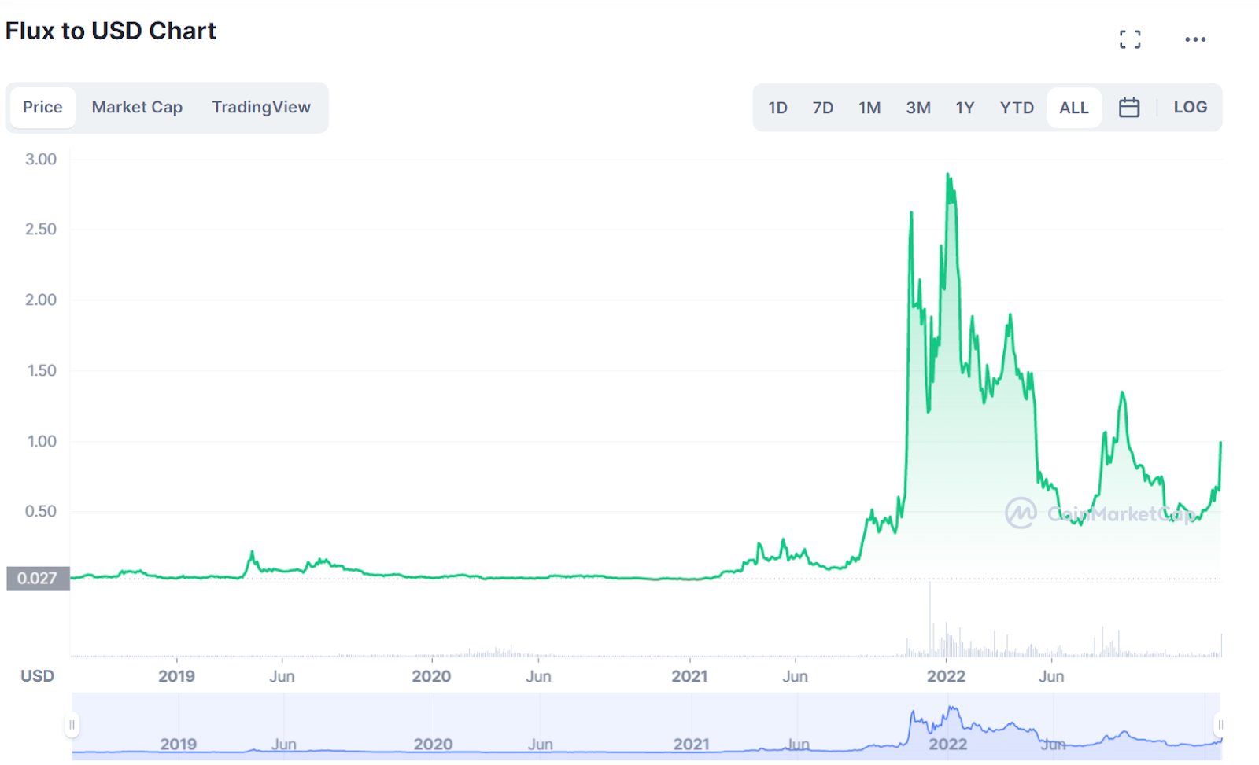Viewport: 1259px width, 765px height.
Task: Click the 2019 label on the chart x-axis
Action: pyautogui.click(x=176, y=676)
